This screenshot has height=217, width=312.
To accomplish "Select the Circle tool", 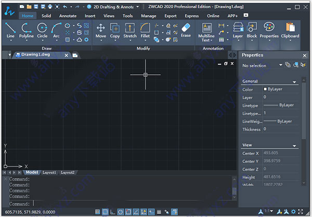I will pos(42,30).
